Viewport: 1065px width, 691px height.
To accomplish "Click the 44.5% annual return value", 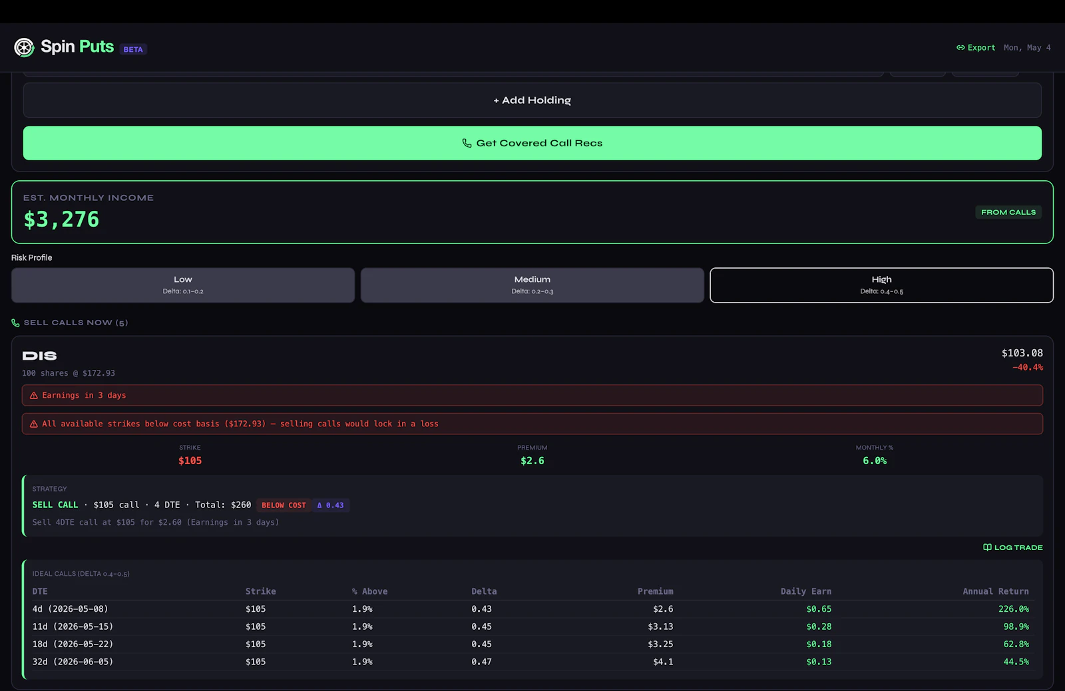I will click(x=1016, y=662).
